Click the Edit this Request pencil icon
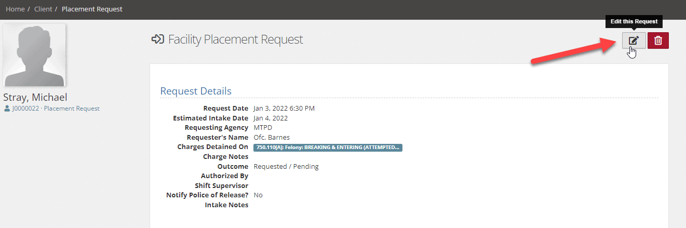This screenshot has width=686, height=228. pyautogui.click(x=634, y=41)
